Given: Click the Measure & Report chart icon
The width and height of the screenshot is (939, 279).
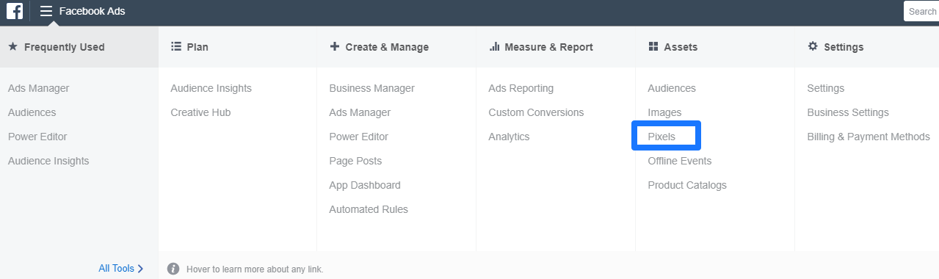Looking at the screenshot, I should pos(494,46).
